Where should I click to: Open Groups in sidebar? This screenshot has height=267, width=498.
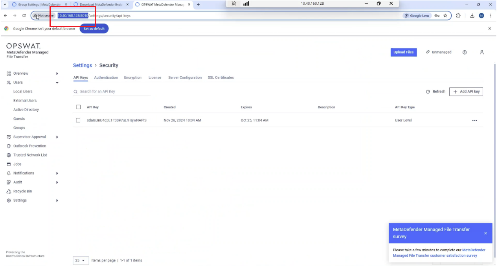(x=19, y=128)
